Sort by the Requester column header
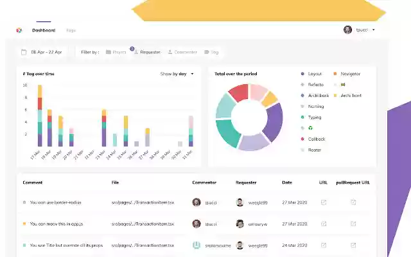Image resolution: width=411 pixels, height=257 pixels. point(246,182)
